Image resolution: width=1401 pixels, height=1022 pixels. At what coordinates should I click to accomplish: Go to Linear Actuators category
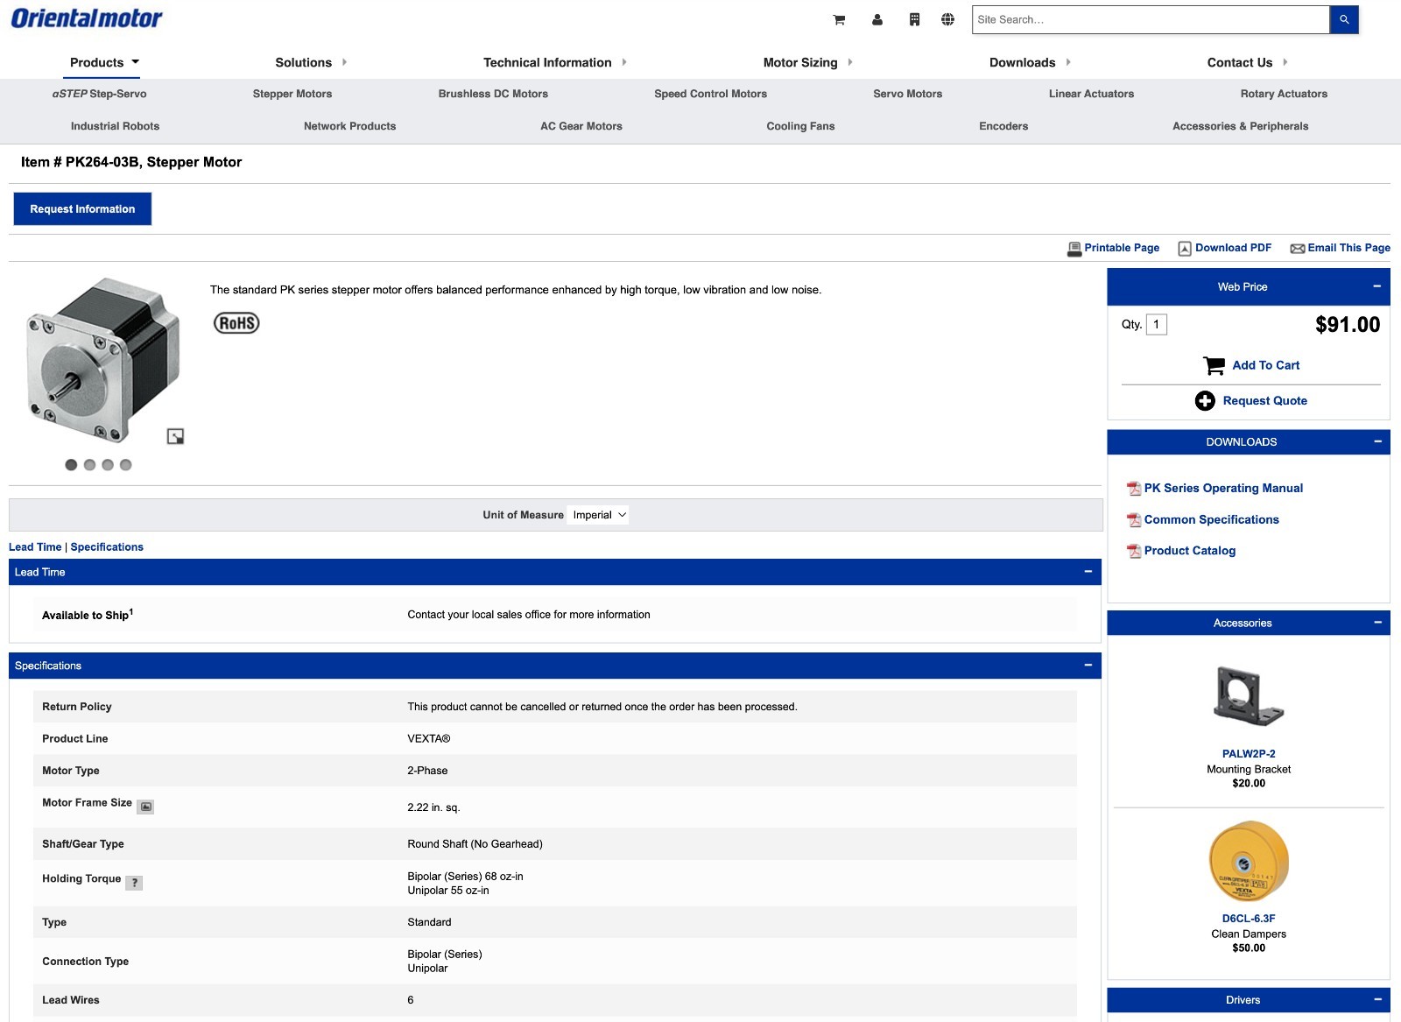tap(1091, 94)
